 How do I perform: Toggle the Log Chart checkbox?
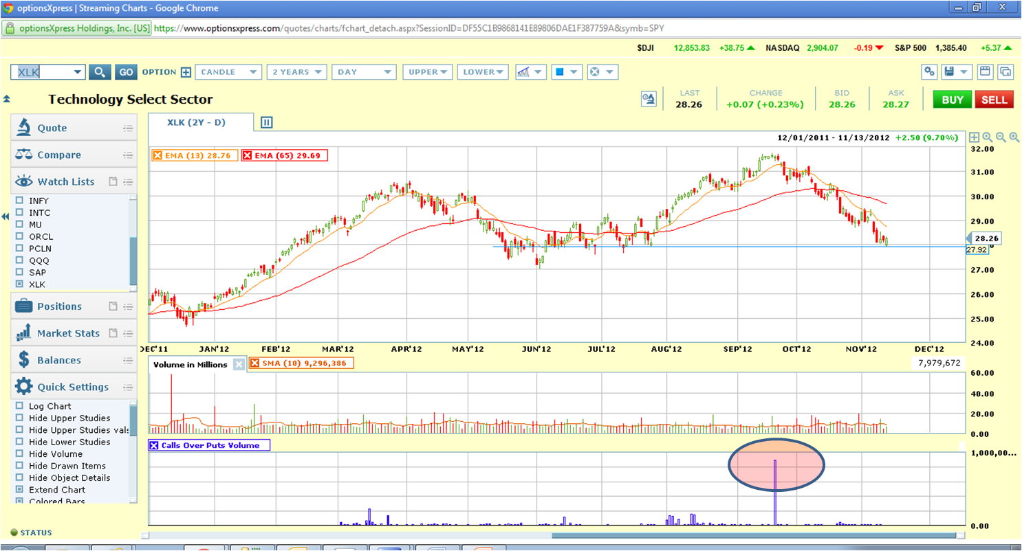point(19,406)
